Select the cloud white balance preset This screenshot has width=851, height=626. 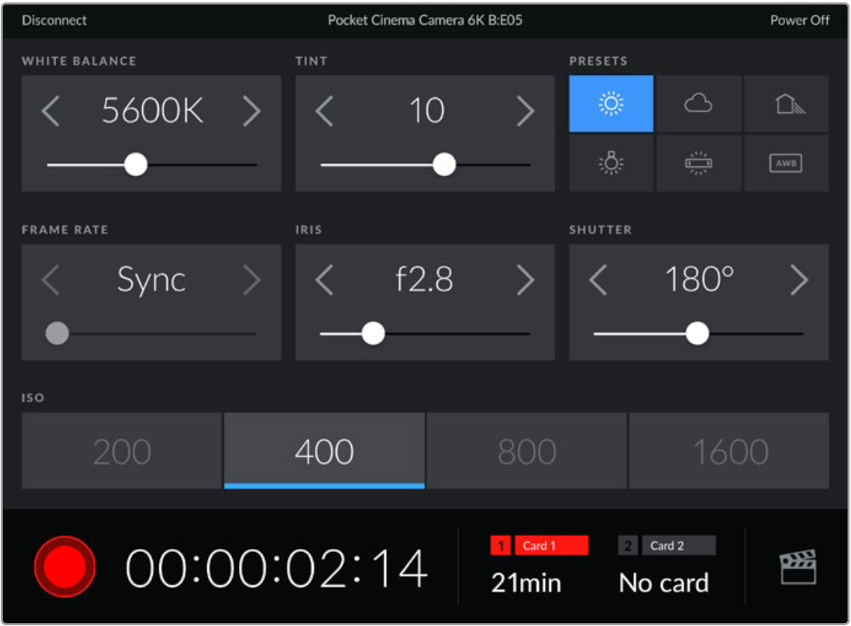tap(698, 104)
